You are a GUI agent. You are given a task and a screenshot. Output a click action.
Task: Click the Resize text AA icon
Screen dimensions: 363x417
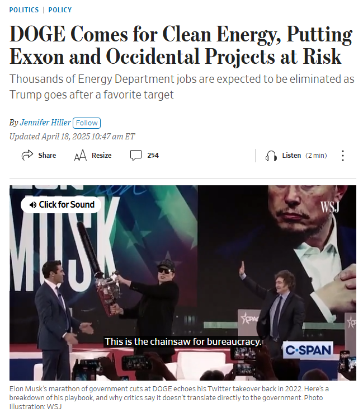[x=80, y=155]
